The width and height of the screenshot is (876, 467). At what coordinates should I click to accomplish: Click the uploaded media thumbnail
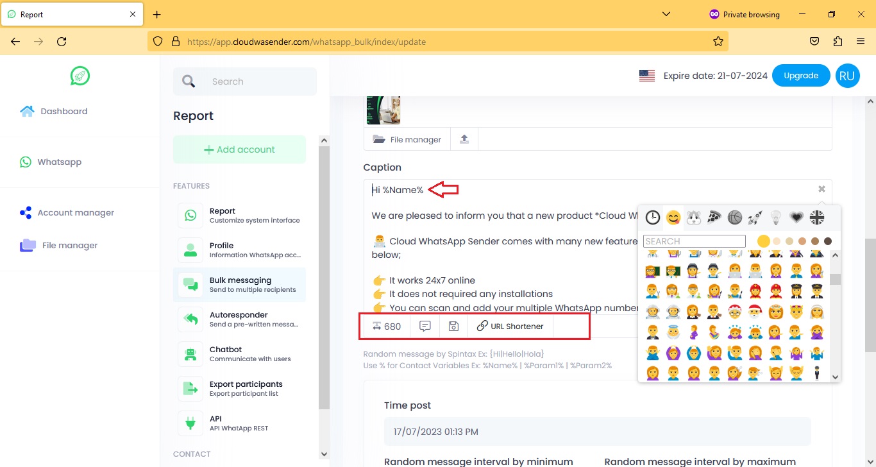(x=383, y=110)
